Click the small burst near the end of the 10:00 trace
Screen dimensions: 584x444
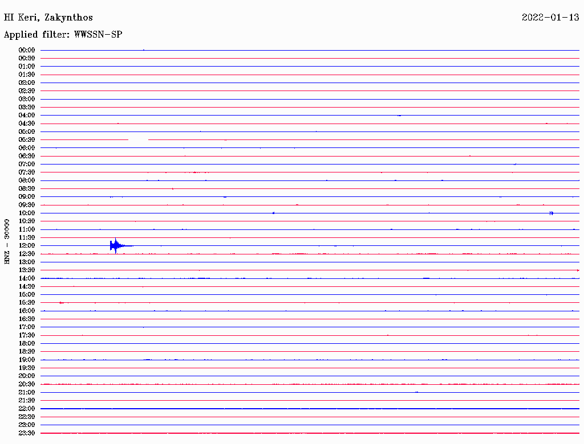(x=551, y=213)
